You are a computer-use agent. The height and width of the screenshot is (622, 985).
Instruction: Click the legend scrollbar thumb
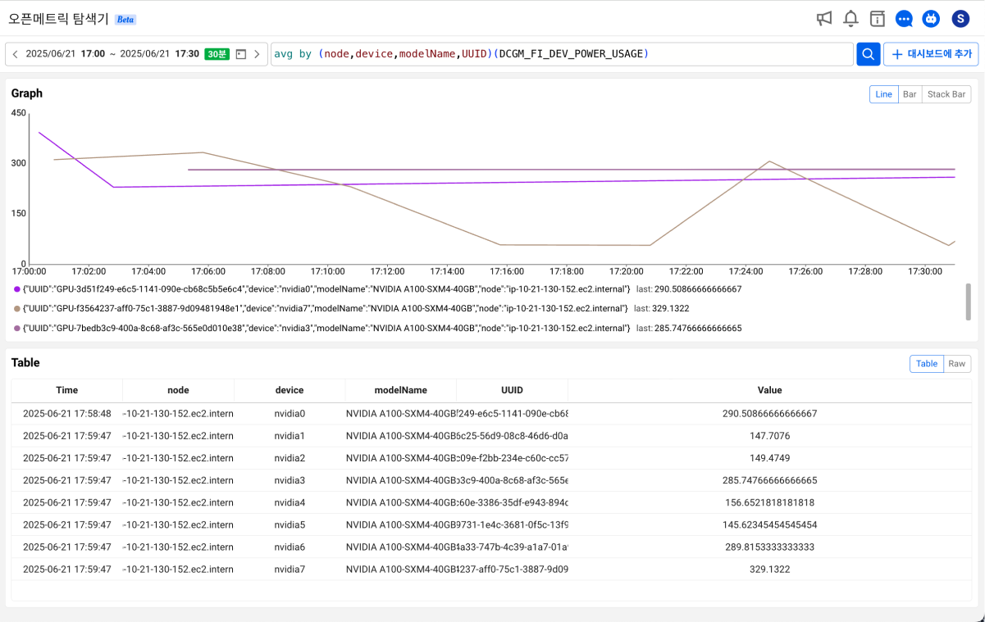click(x=968, y=302)
